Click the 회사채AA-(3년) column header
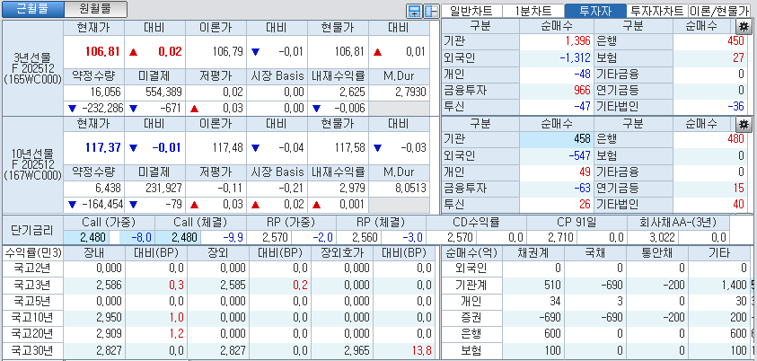 [678, 222]
